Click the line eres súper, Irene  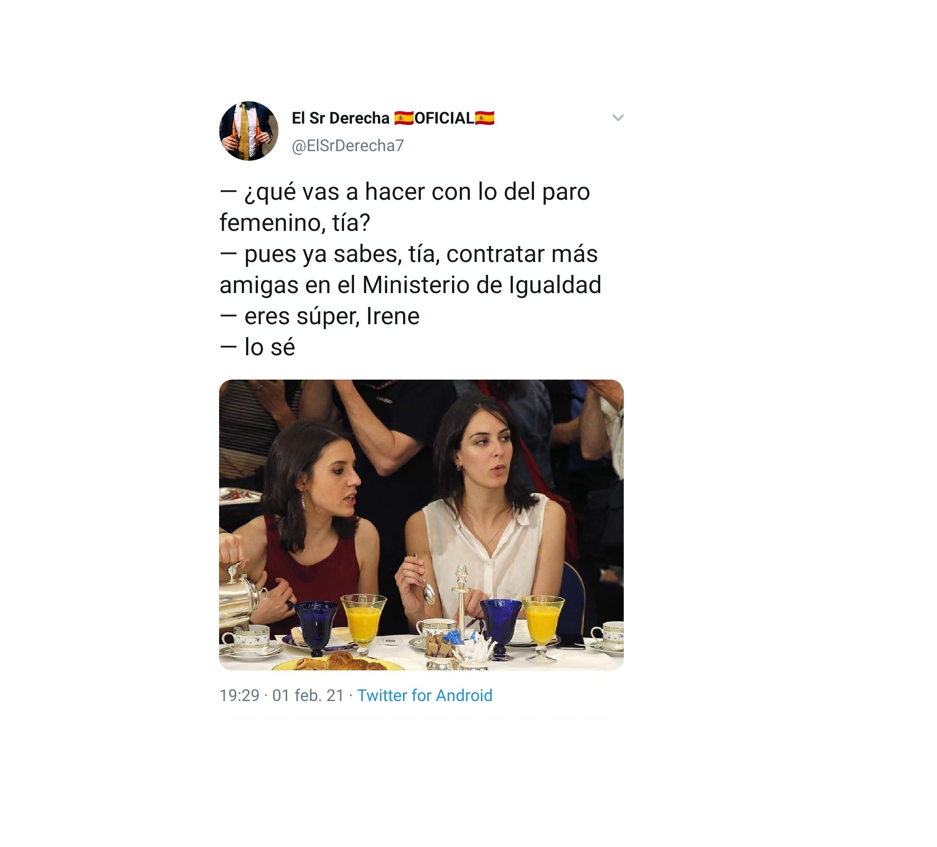click(x=319, y=316)
